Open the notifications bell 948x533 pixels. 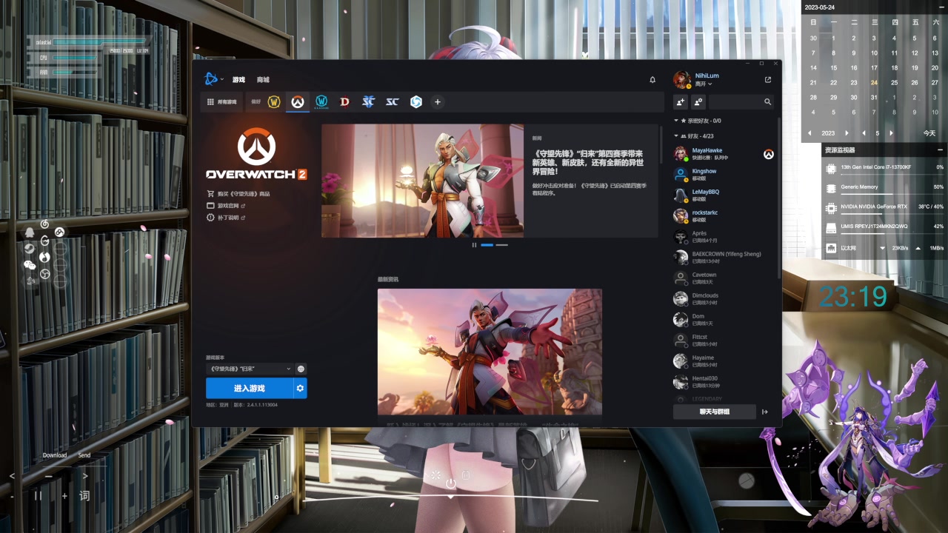652,80
